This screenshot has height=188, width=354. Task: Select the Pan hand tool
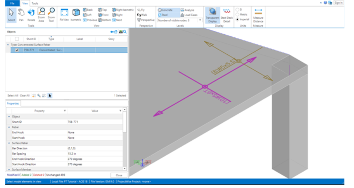[21, 14]
